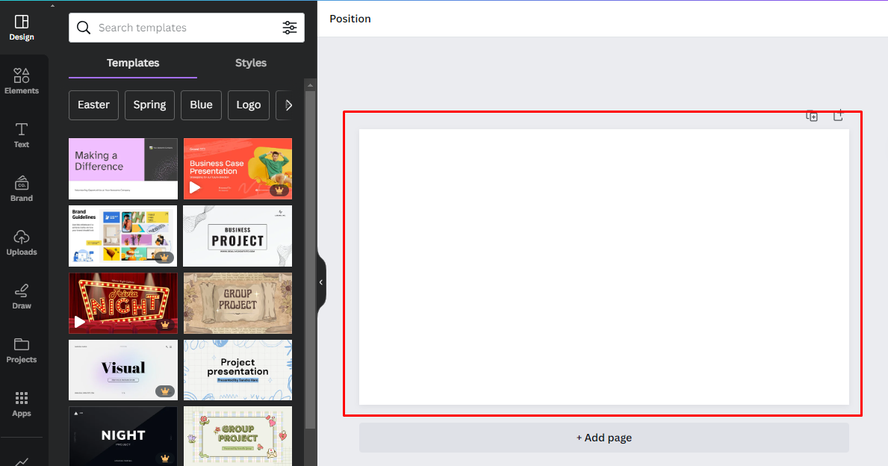Duplicate page using the copy icon
The width and height of the screenshot is (888, 466).
pyautogui.click(x=812, y=116)
